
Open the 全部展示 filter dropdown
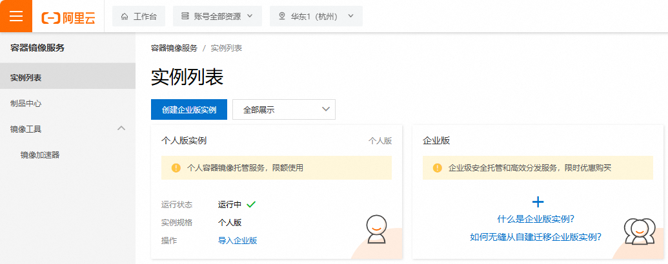click(284, 109)
